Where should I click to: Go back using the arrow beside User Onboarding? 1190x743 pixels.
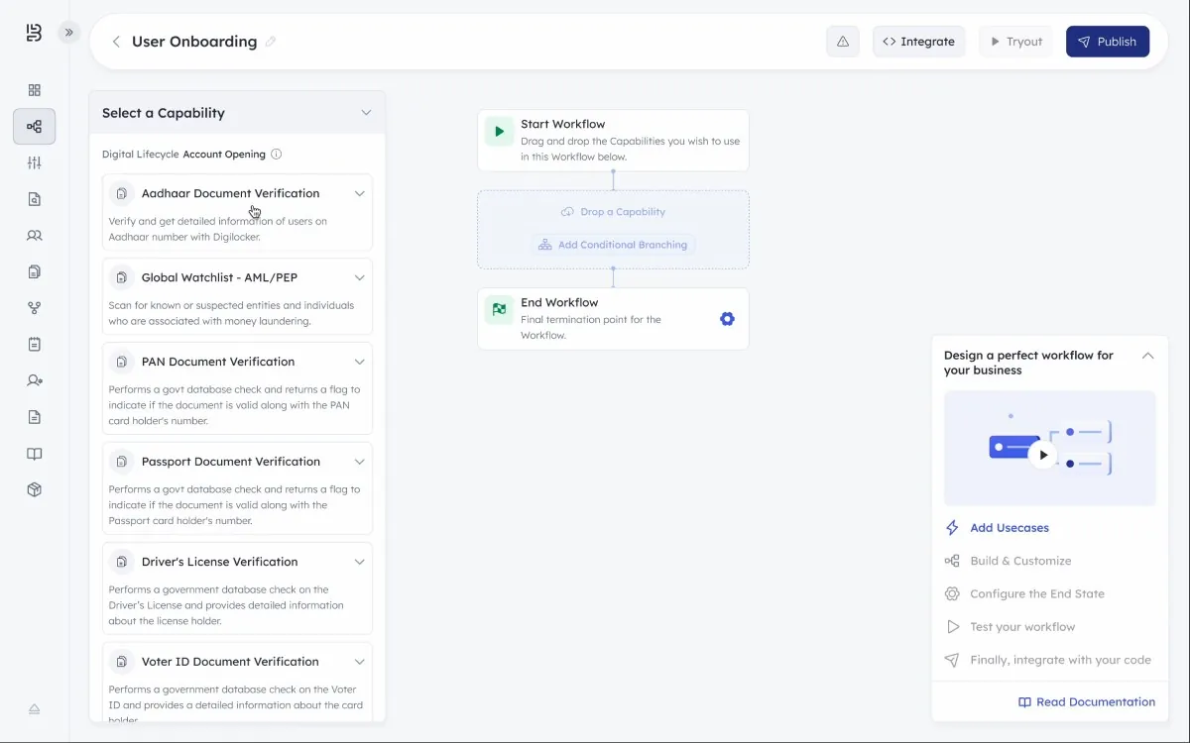point(116,42)
